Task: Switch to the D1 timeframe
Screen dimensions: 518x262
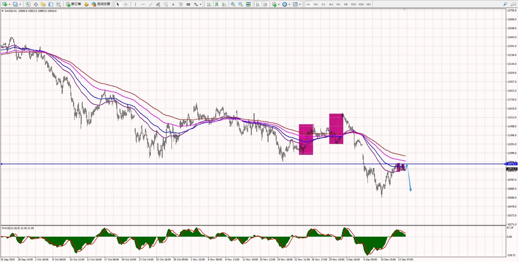Action: click(x=323, y=5)
